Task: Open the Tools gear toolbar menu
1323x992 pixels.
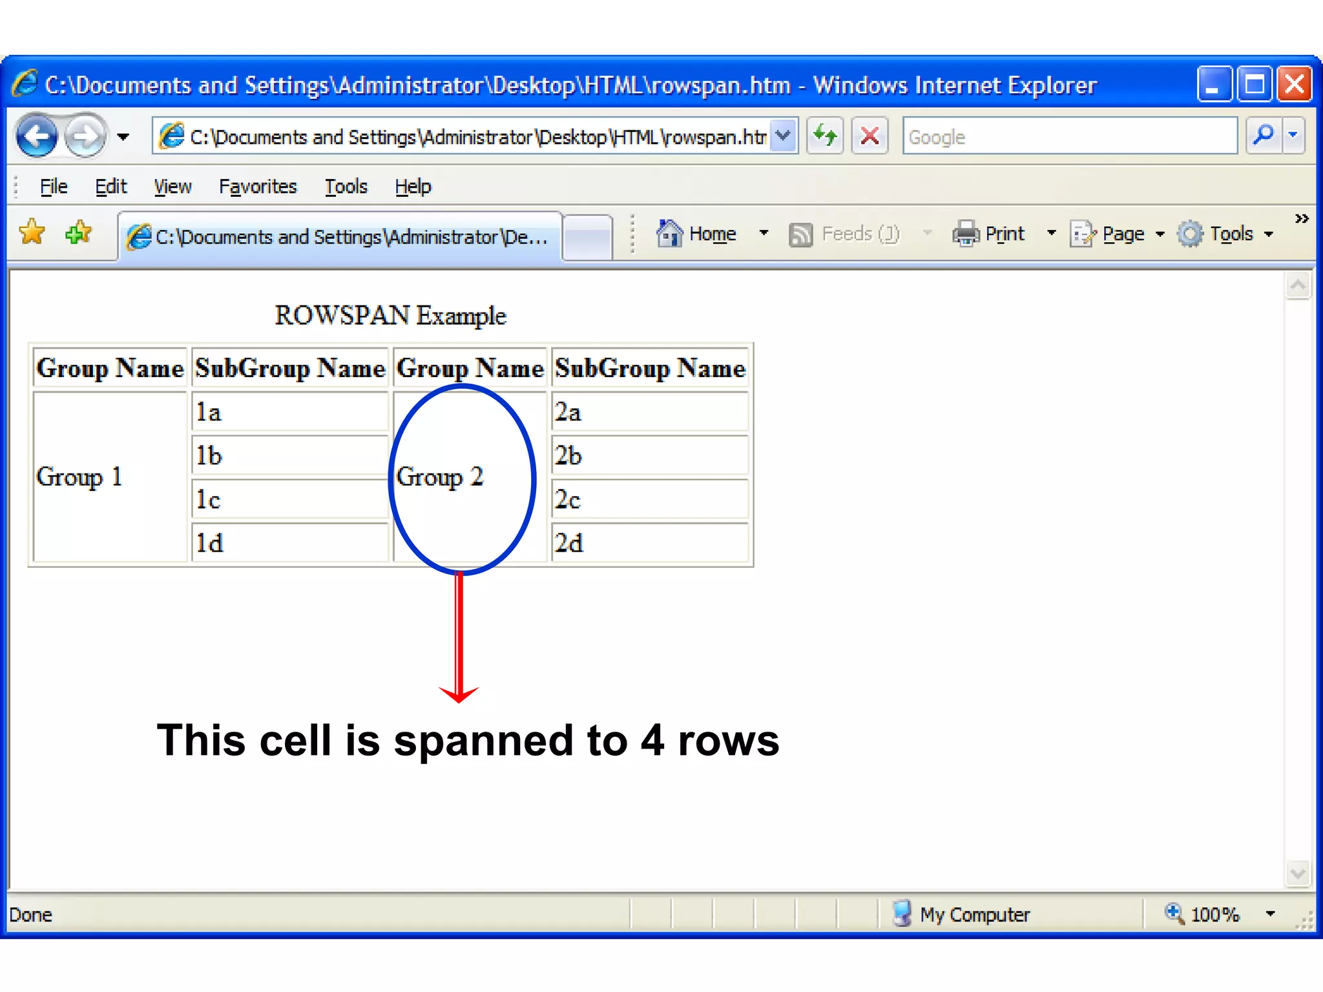Action: coord(1225,234)
